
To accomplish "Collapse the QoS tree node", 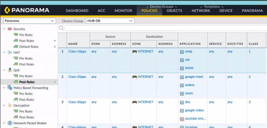I will [4, 70].
